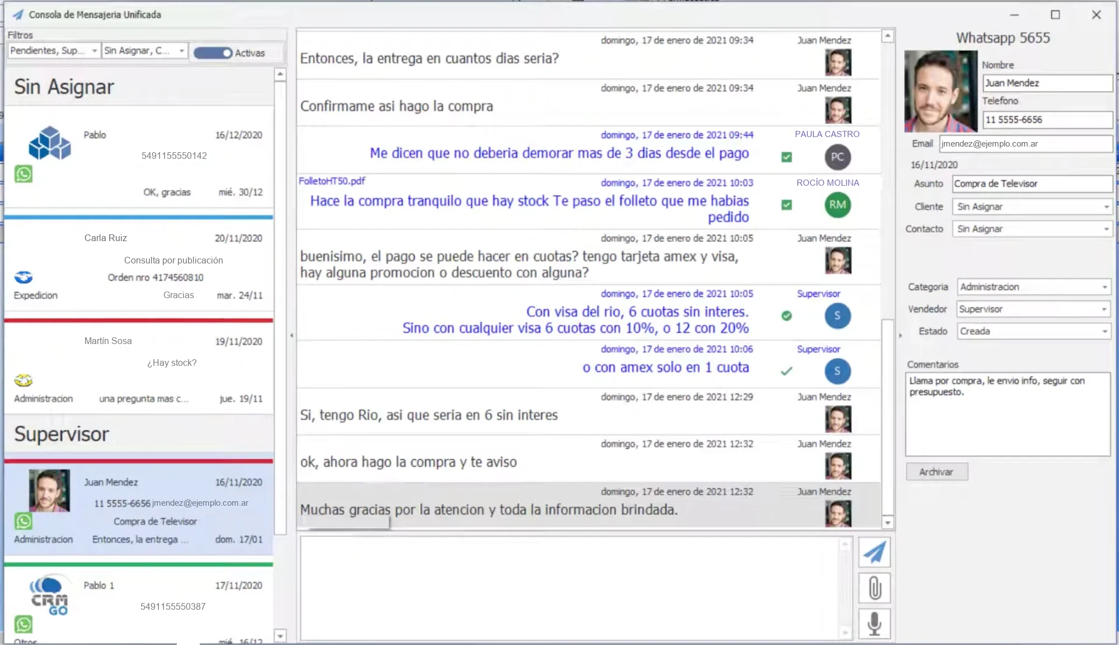Viewport: 1119px width, 645px height.
Task: Click Juan Mendez profile photo in details panel
Action: click(941, 91)
